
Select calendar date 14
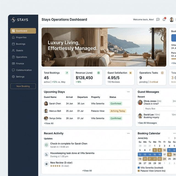[150, 155]
